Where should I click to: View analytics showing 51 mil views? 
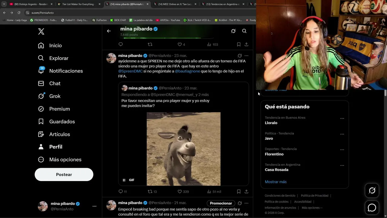pos(214,191)
